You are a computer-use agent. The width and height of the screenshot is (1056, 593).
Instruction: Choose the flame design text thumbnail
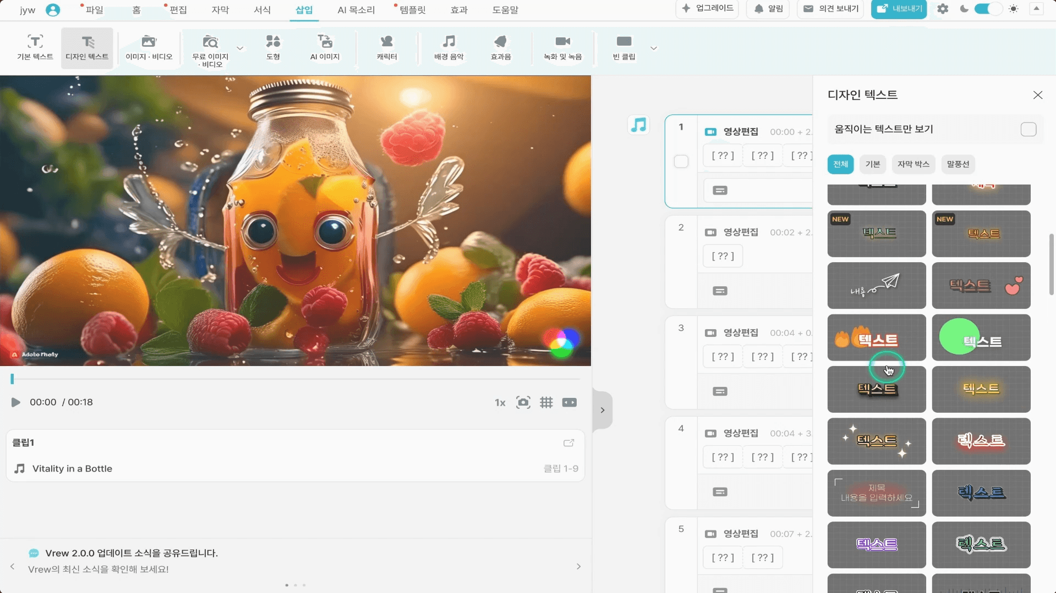pyautogui.click(x=876, y=338)
